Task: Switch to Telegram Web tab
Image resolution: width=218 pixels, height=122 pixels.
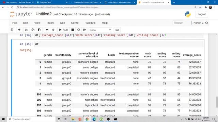Action: [x=52, y=2]
